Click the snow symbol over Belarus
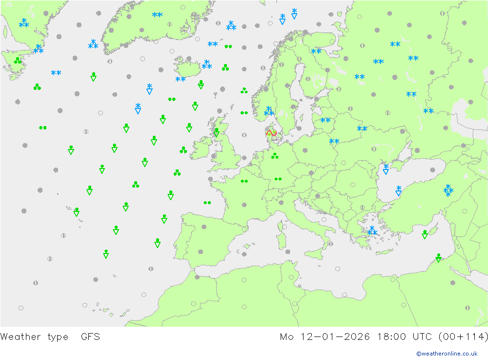The height and width of the screenshot is (358, 488). pyautogui.click(x=362, y=128)
